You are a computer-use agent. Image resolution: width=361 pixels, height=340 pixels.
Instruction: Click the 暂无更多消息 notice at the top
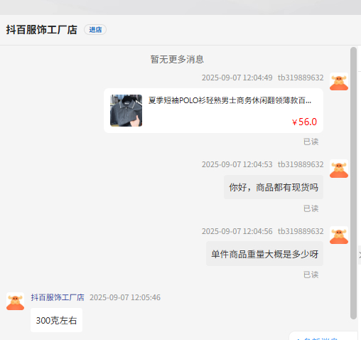click(x=177, y=59)
